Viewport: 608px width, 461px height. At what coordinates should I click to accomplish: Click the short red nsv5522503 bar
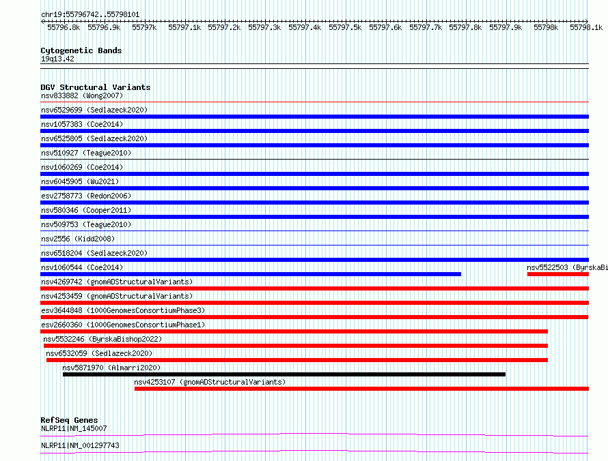558,274
